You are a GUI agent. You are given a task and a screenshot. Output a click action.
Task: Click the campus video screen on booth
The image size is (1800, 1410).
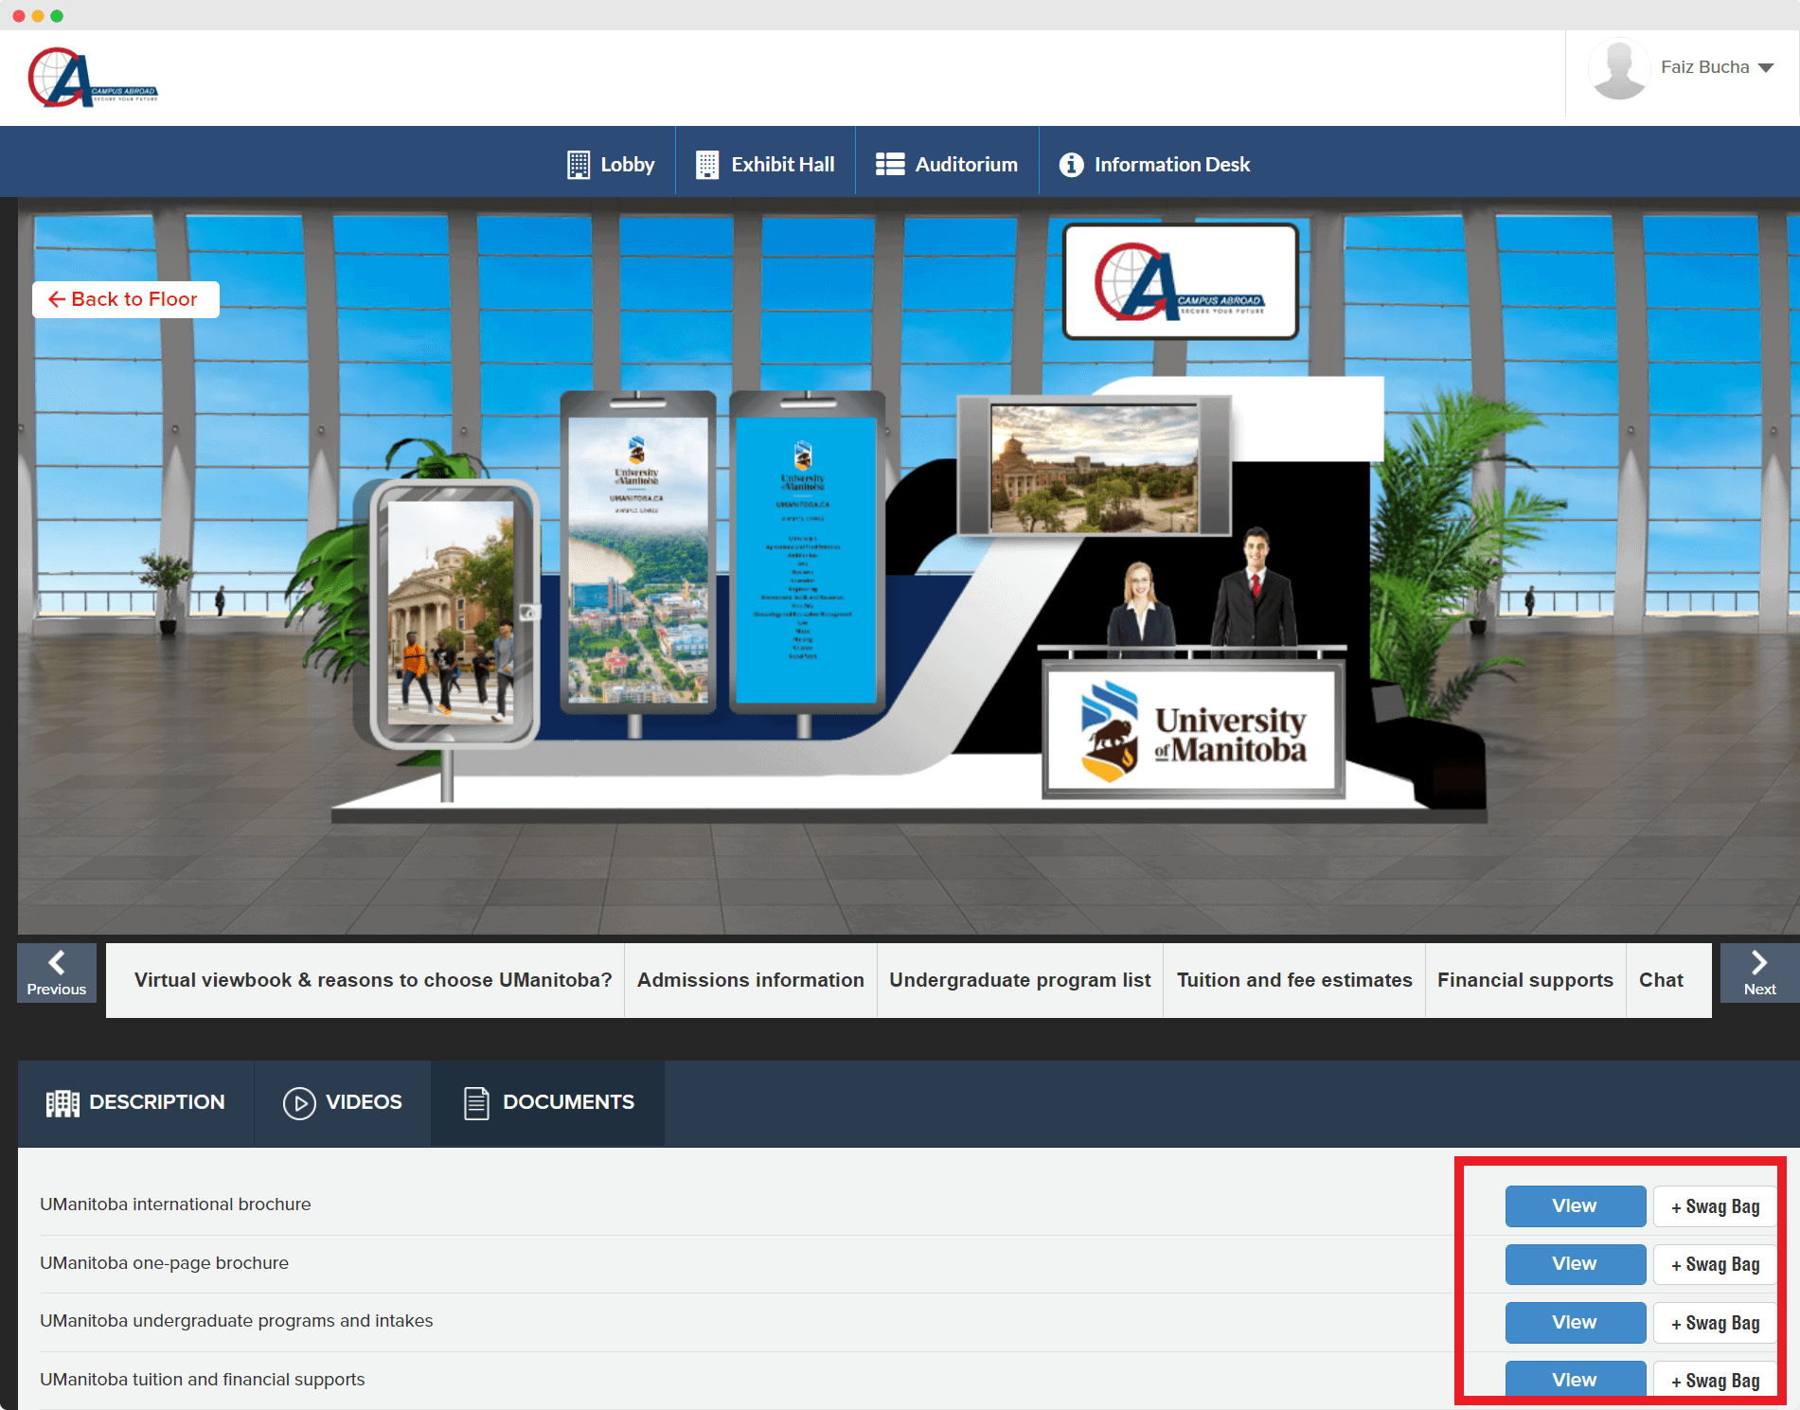1095,467
